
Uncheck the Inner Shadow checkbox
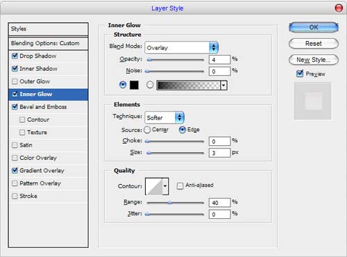(15, 69)
